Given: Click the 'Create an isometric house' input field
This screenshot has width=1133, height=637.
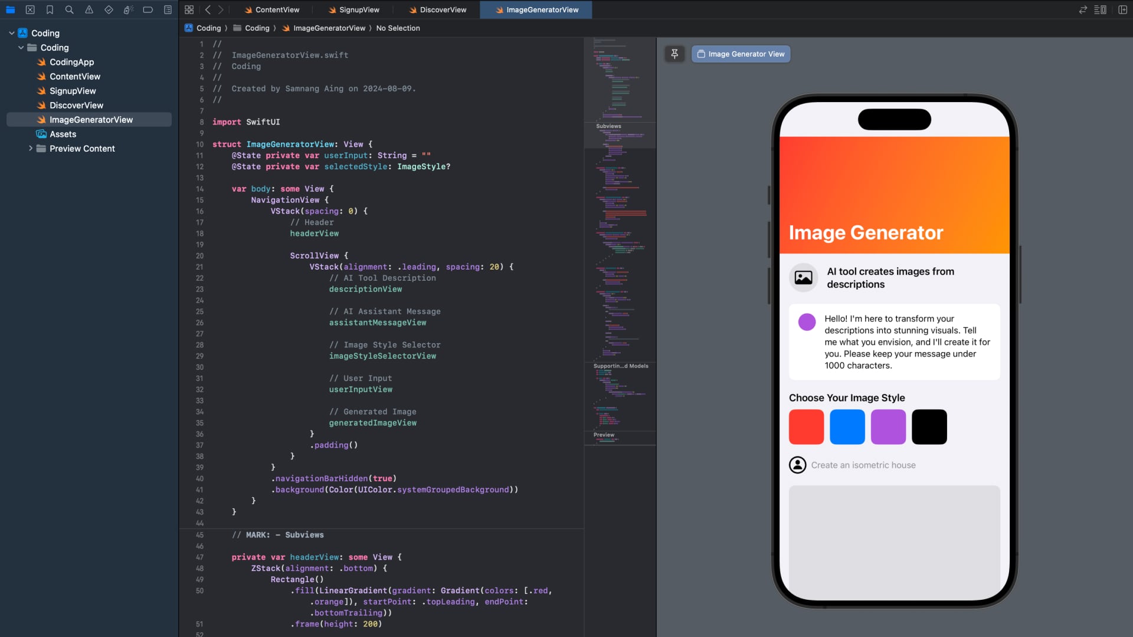Looking at the screenshot, I should point(863,465).
